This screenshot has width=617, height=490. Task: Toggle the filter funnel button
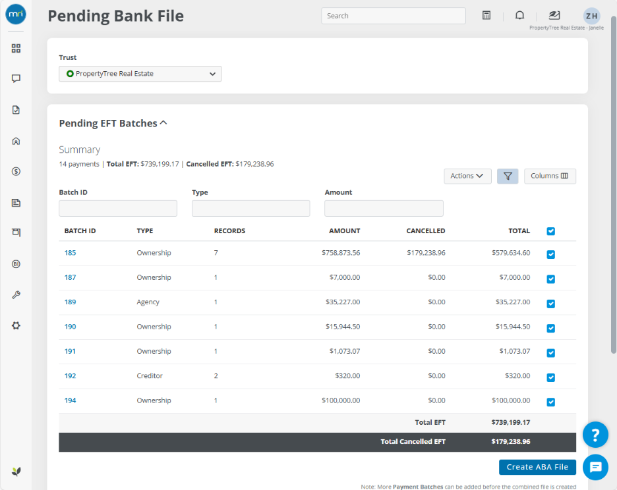point(507,177)
